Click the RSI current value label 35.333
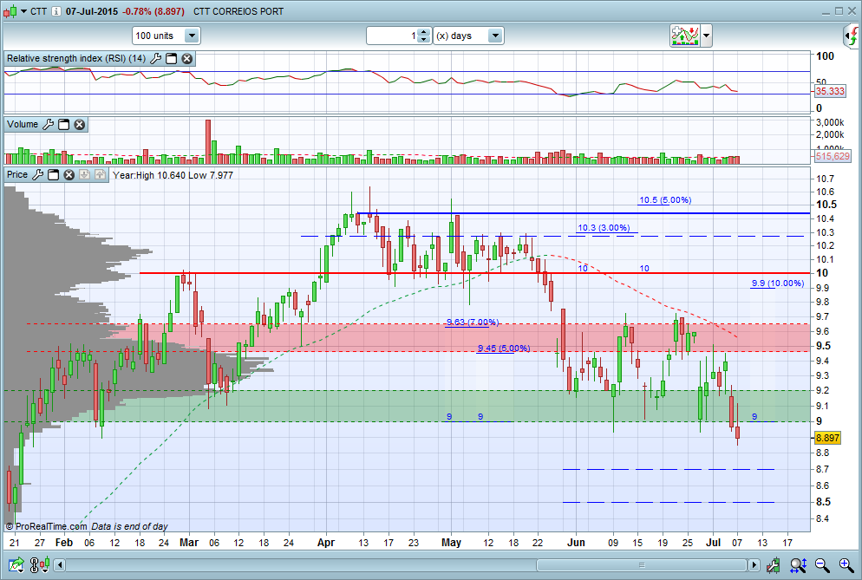The image size is (862, 580). [x=830, y=91]
